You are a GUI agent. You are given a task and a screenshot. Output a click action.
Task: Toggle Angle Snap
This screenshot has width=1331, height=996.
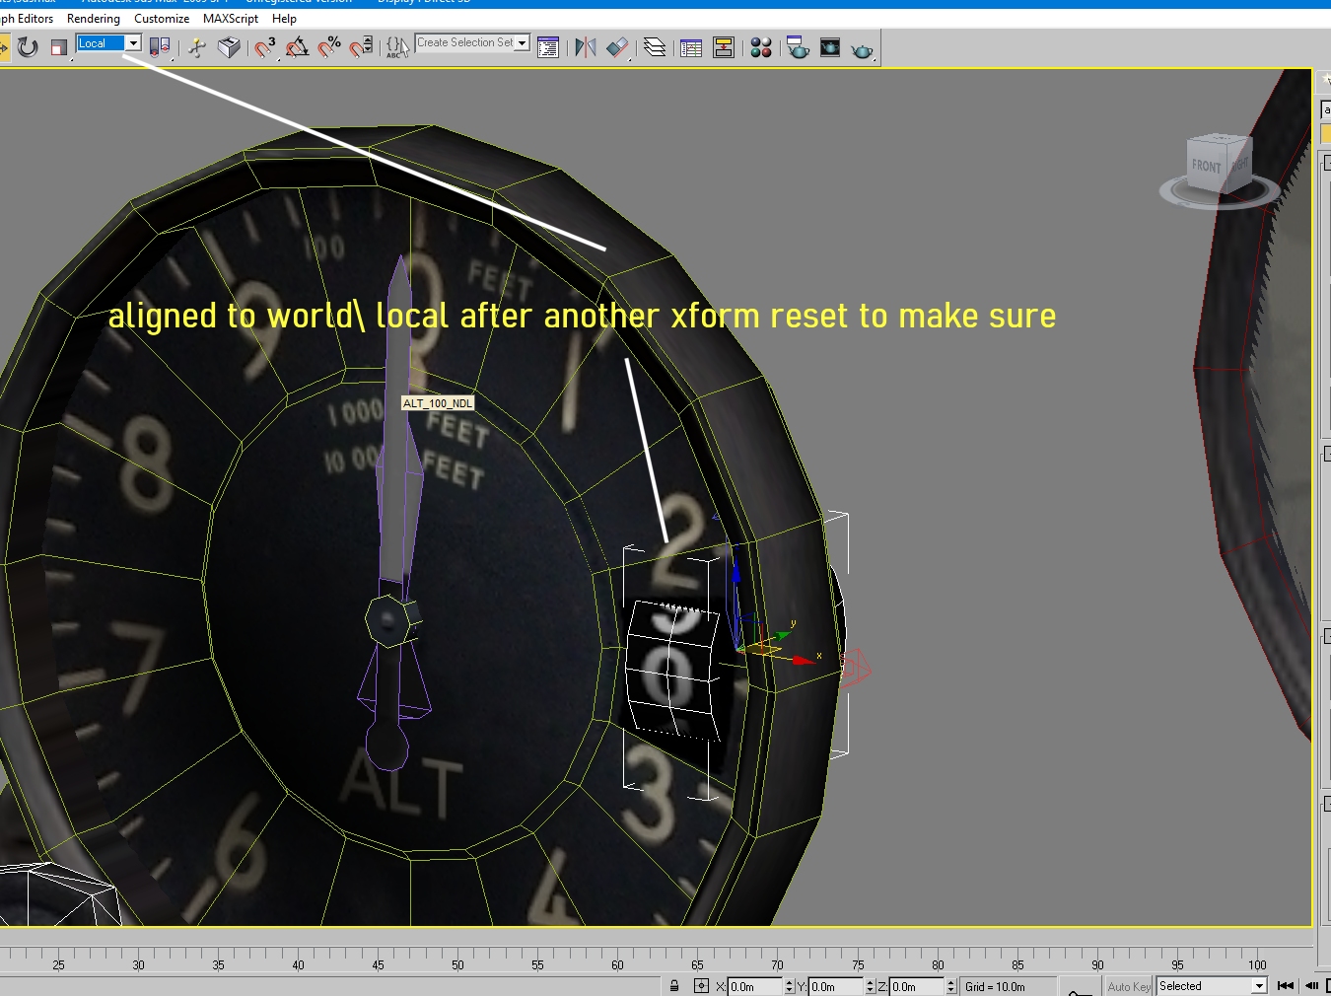coord(297,46)
